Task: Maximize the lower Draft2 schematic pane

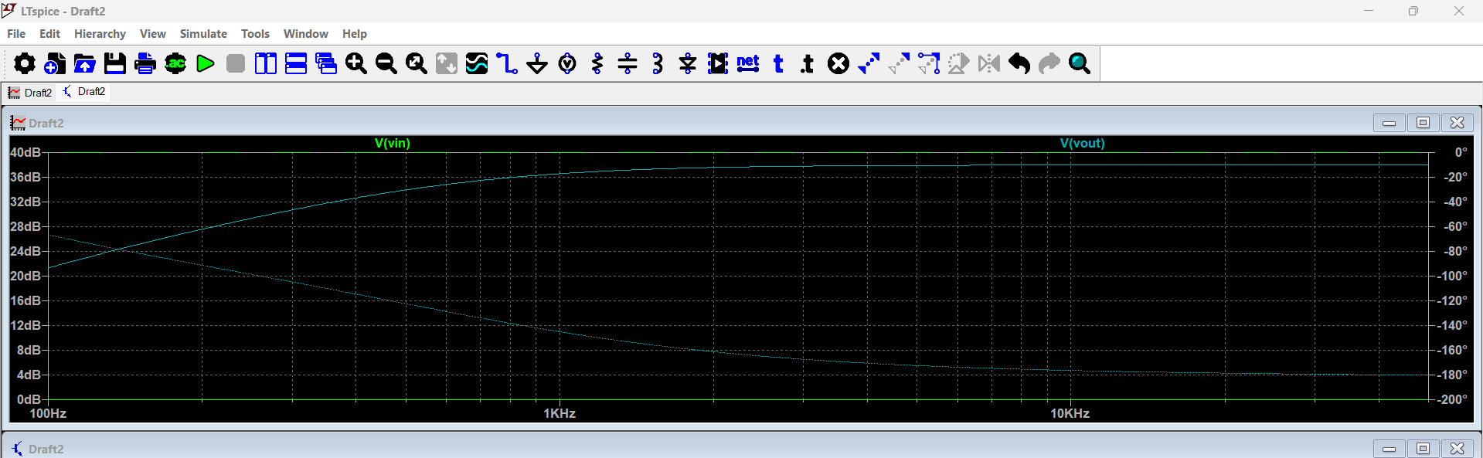Action: click(1423, 449)
